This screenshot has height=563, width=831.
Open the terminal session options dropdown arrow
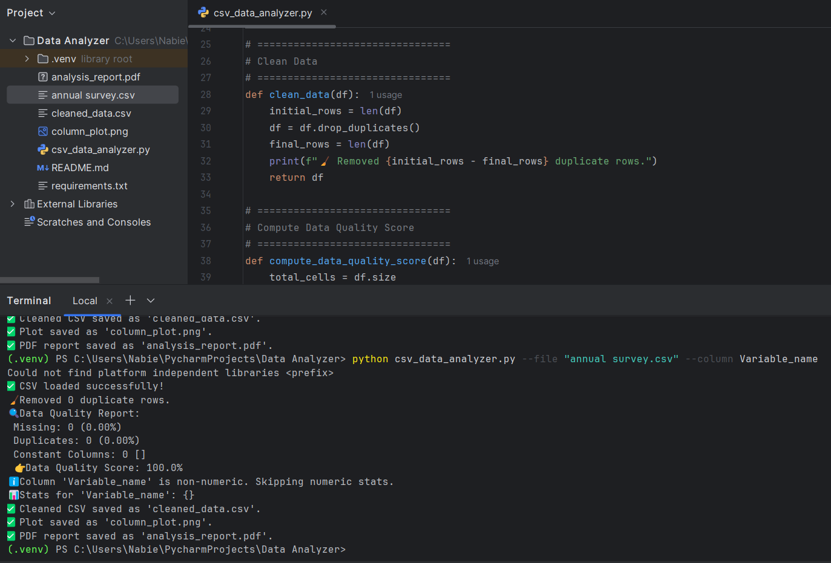(x=151, y=301)
